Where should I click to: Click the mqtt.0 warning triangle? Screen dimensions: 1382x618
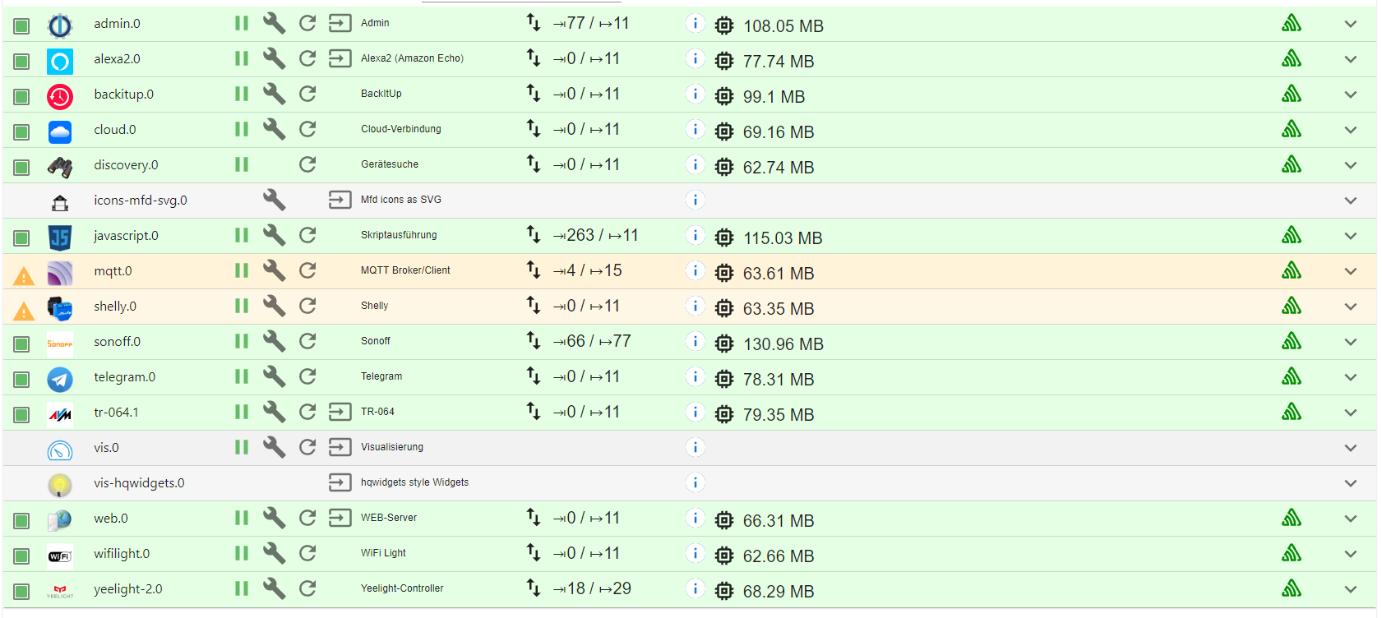24,276
